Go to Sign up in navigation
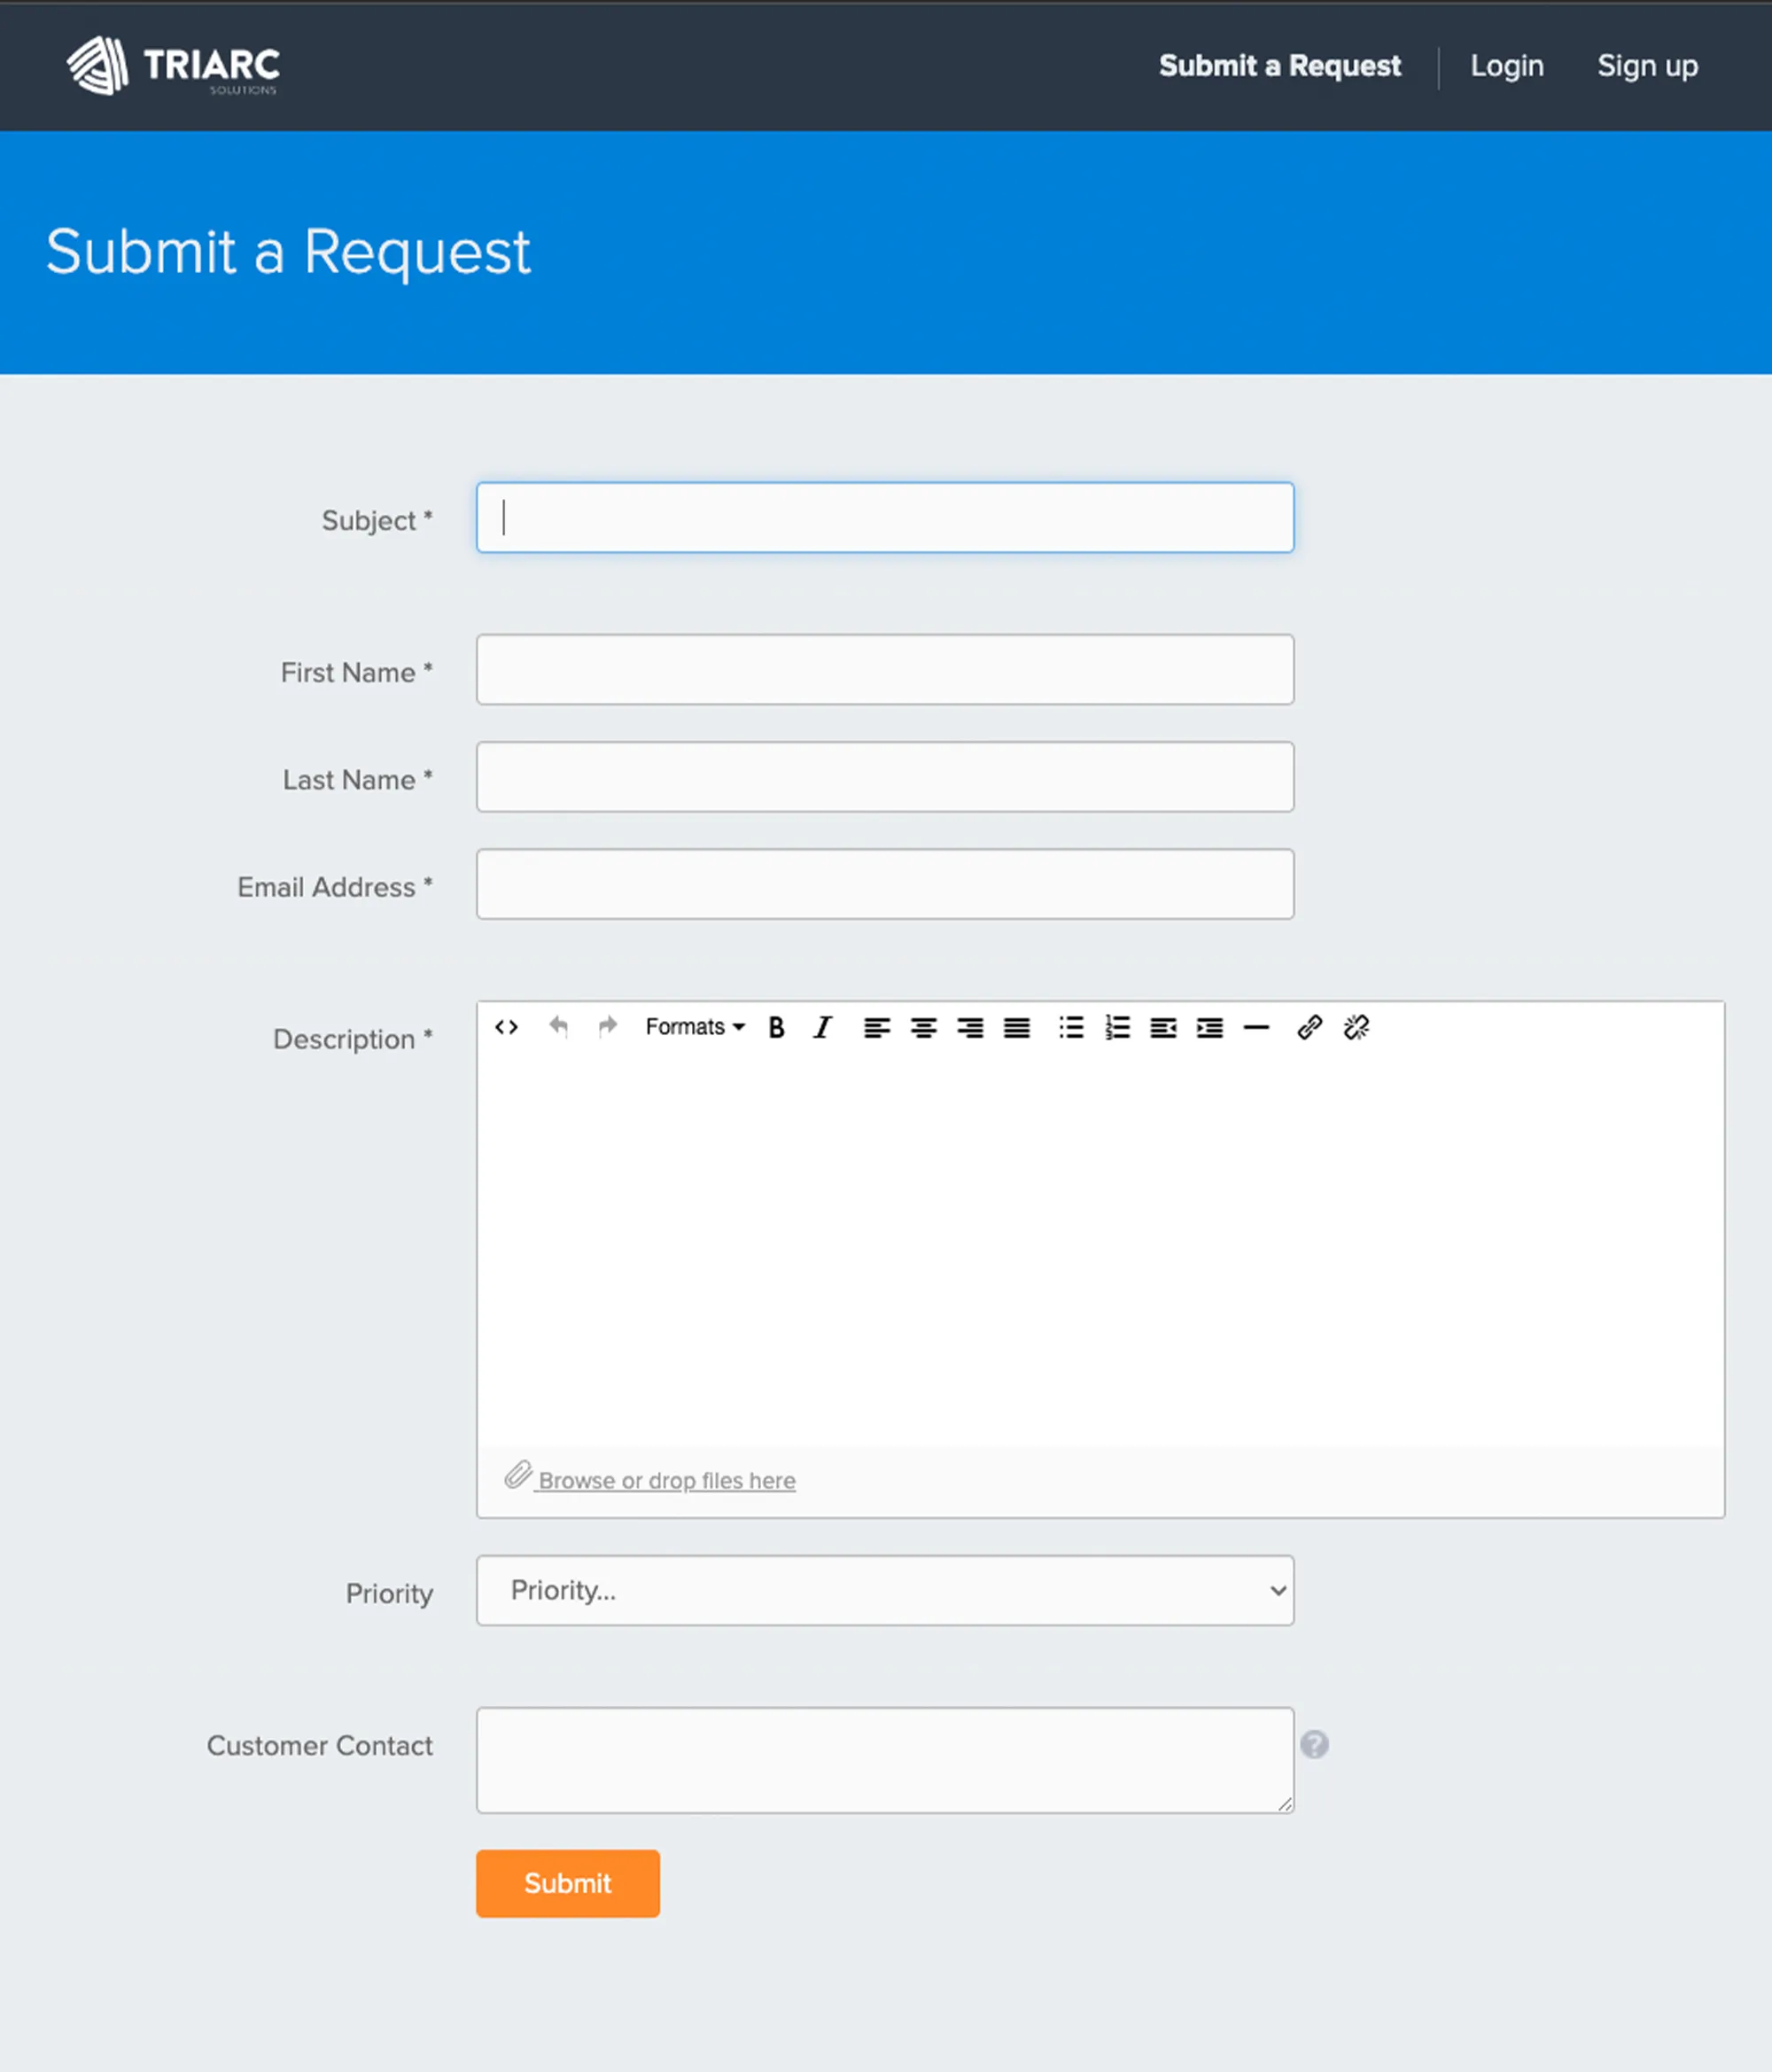Viewport: 1772px width, 2072px height. pos(1646,66)
